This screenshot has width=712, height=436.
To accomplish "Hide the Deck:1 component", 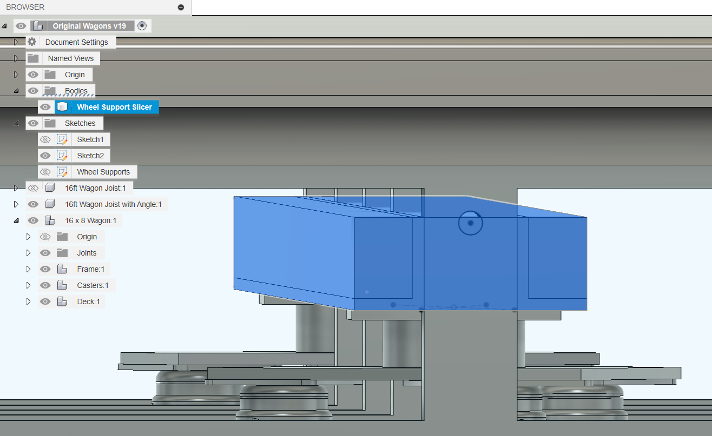I will [x=45, y=301].
